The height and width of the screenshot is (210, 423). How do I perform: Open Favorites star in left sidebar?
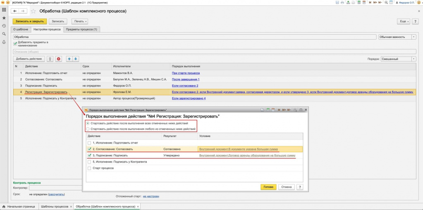pyautogui.click(x=4, y=18)
